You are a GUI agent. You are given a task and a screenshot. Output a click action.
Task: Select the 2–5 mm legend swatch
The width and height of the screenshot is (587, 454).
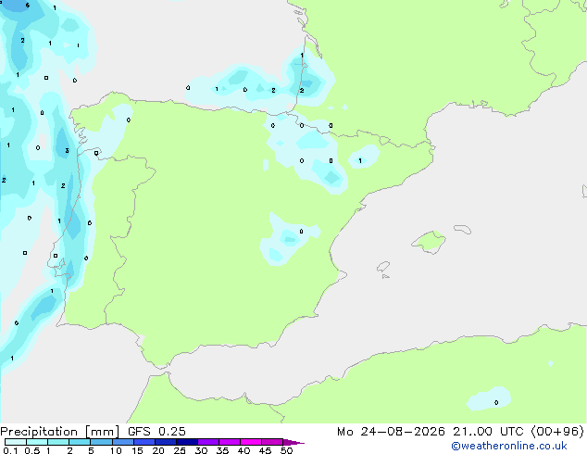coord(80,442)
